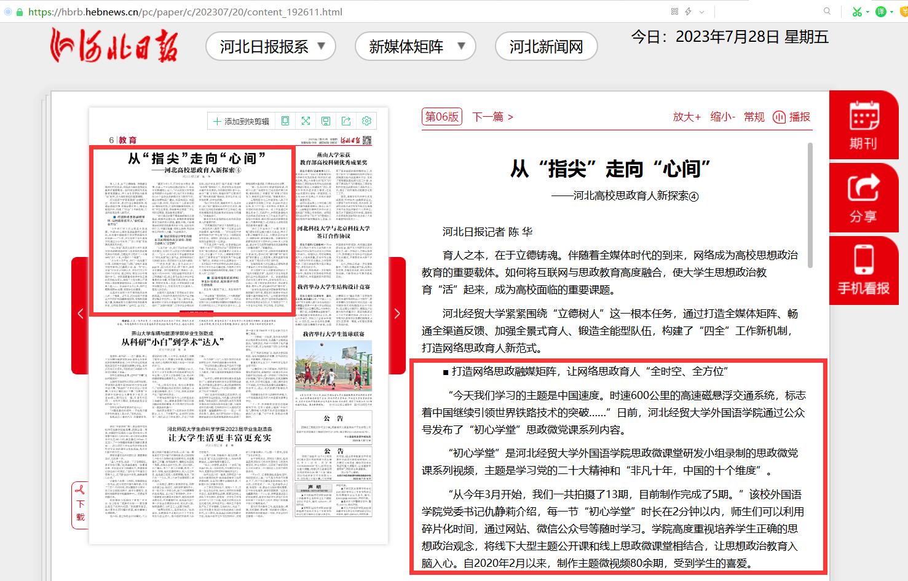Click right arrow to next newspaper page
The height and width of the screenshot is (581, 908).
tap(397, 314)
